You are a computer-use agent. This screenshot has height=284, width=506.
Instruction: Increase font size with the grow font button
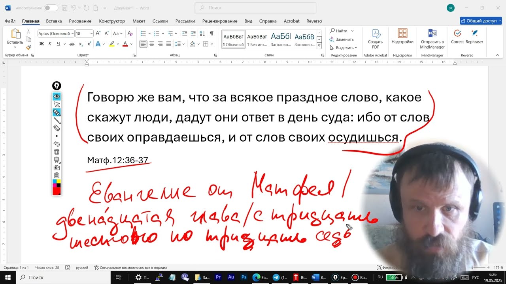[x=98, y=34]
